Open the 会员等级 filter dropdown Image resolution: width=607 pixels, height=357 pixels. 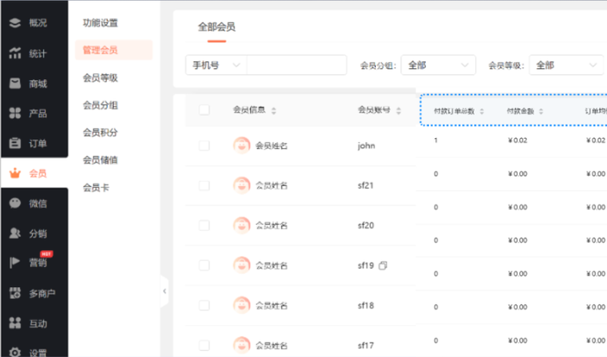(x=567, y=66)
